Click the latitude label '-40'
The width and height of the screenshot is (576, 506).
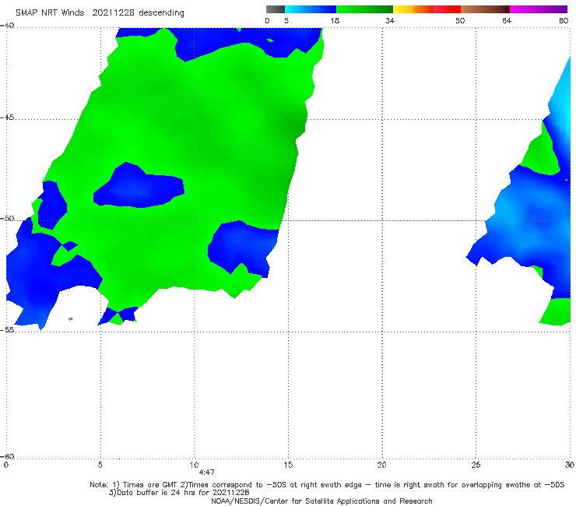click(7, 26)
